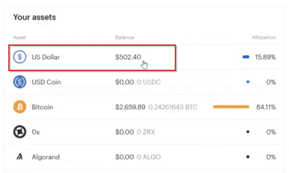Click the black 0x logo icon
Screen dimensions: 289x173
tap(19, 132)
